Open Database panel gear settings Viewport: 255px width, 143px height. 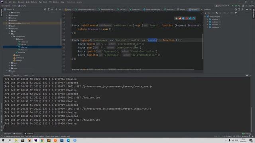(x=247, y=10)
